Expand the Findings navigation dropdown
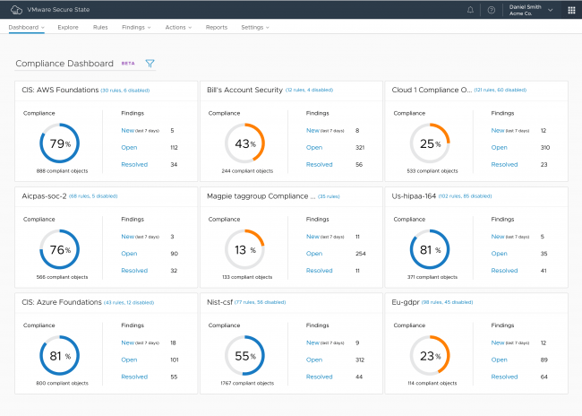582x416 pixels. point(136,27)
